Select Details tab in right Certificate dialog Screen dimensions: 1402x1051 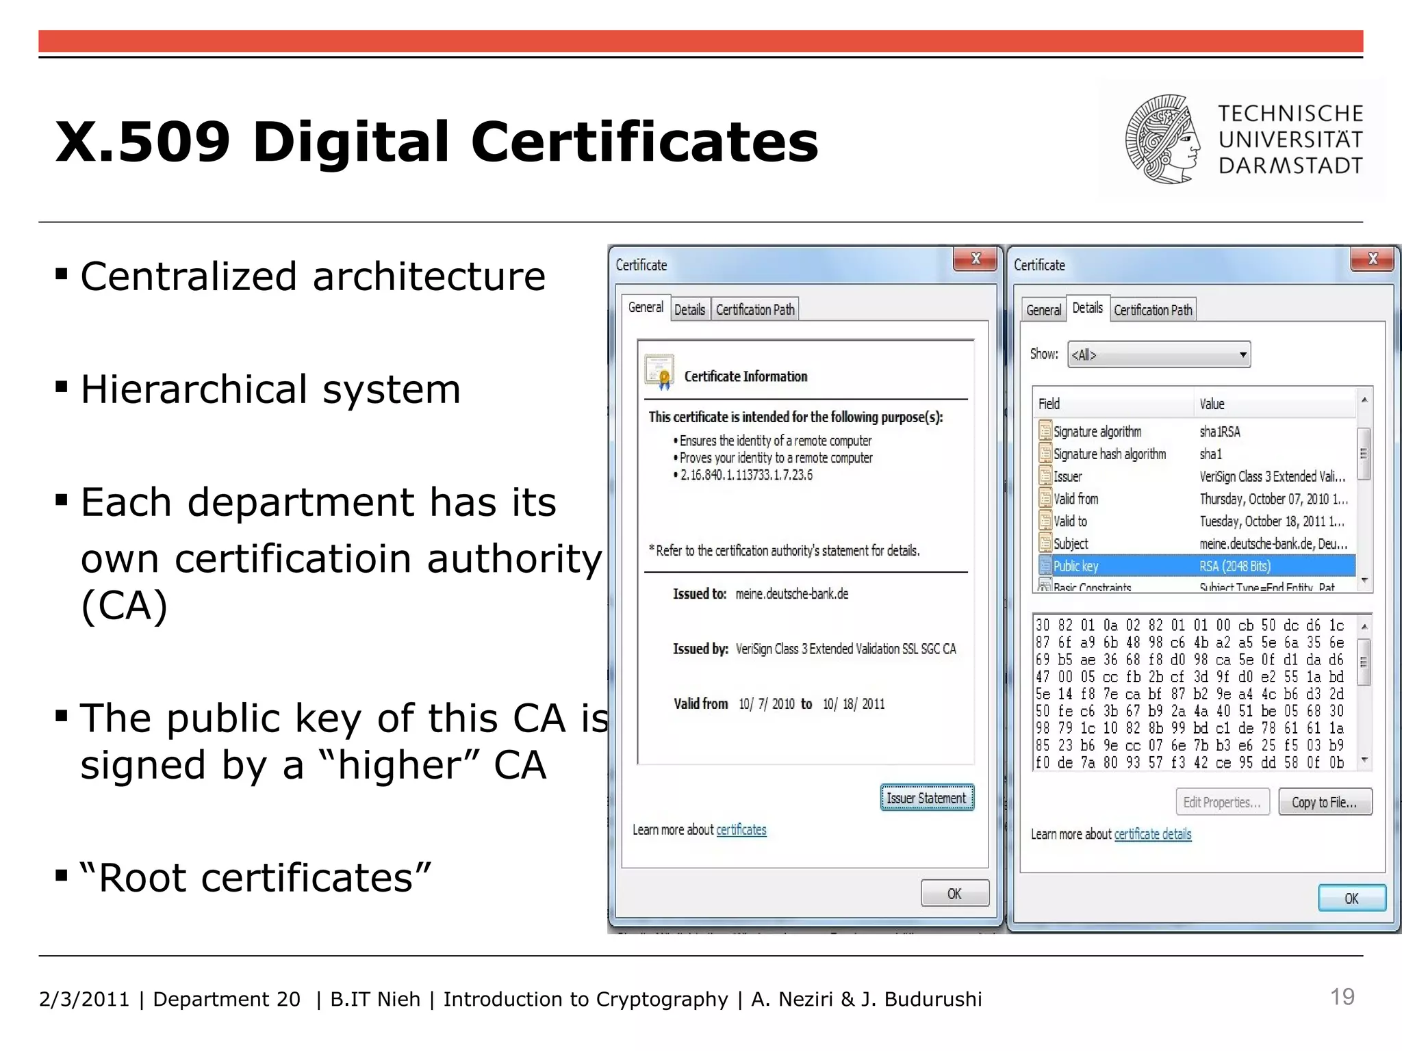[x=1088, y=308]
